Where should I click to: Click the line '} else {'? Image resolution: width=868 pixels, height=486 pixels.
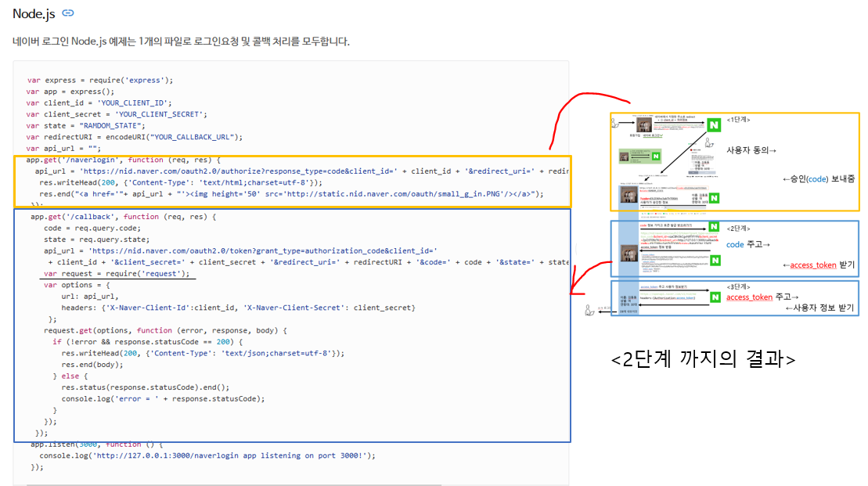[x=70, y=376]
